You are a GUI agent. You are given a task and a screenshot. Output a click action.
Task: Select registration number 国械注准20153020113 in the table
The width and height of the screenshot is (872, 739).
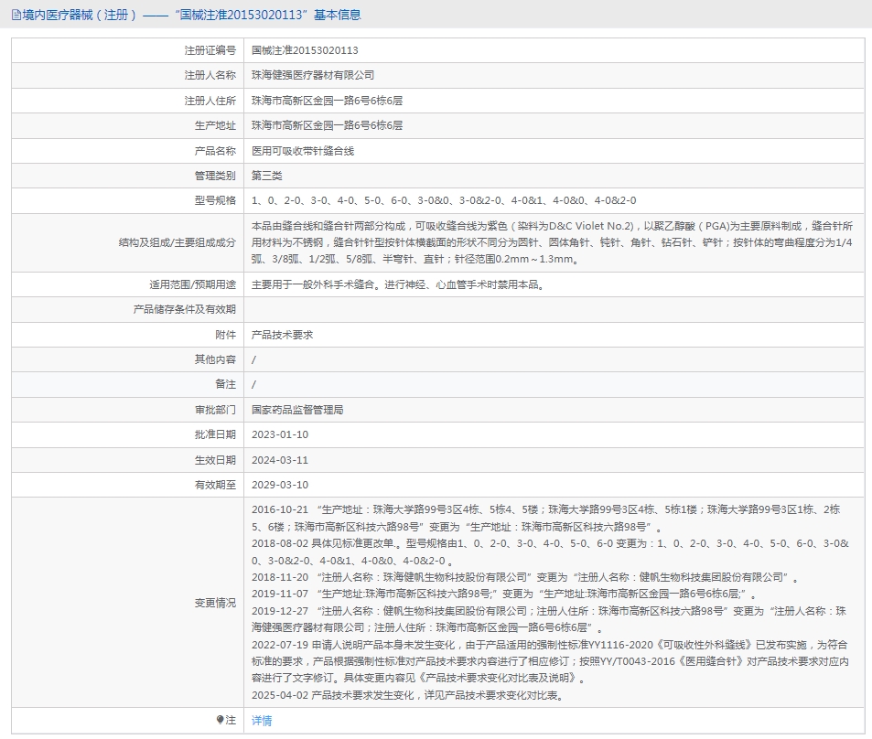[x=305, y=50]
